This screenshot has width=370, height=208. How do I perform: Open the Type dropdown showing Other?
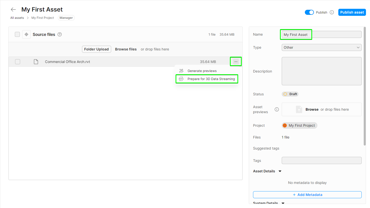click(x=321, y=47)
